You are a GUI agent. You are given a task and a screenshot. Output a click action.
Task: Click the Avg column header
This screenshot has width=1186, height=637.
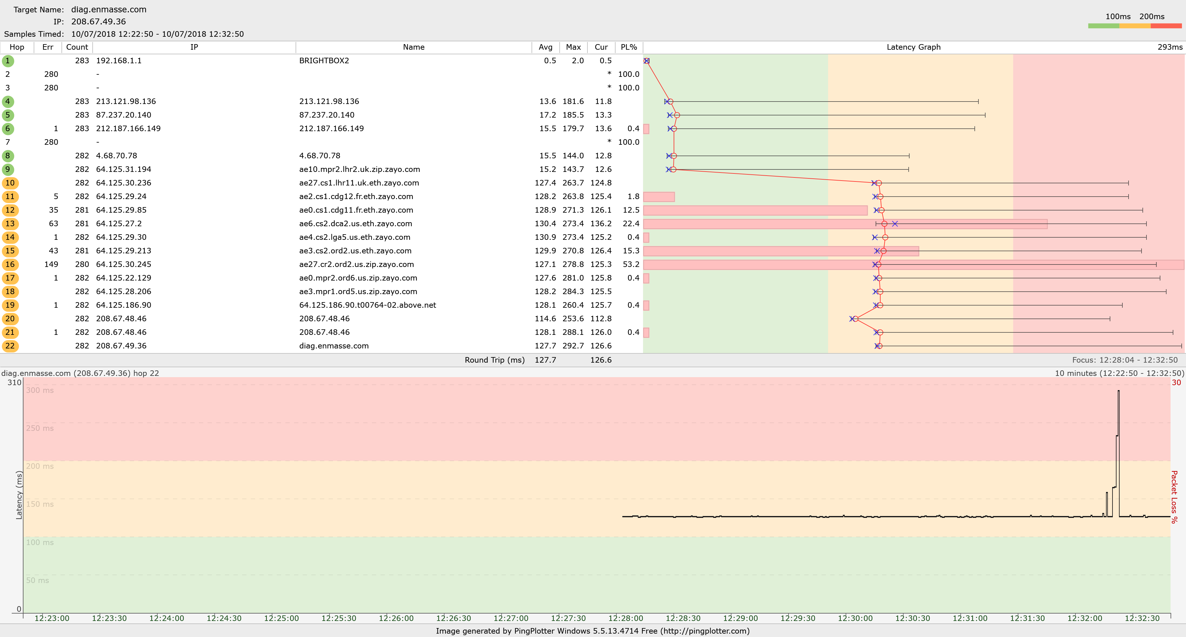click(x=545, y=47)
